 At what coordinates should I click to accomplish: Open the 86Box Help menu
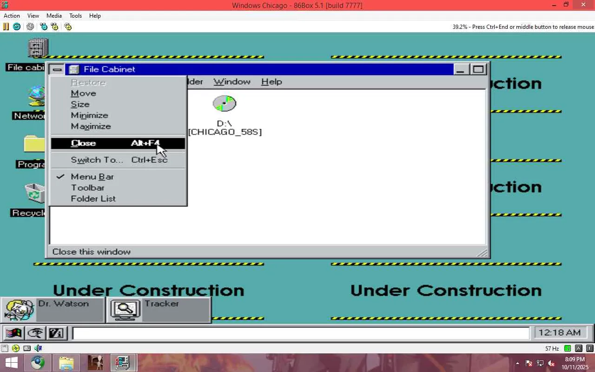(95, 15)
